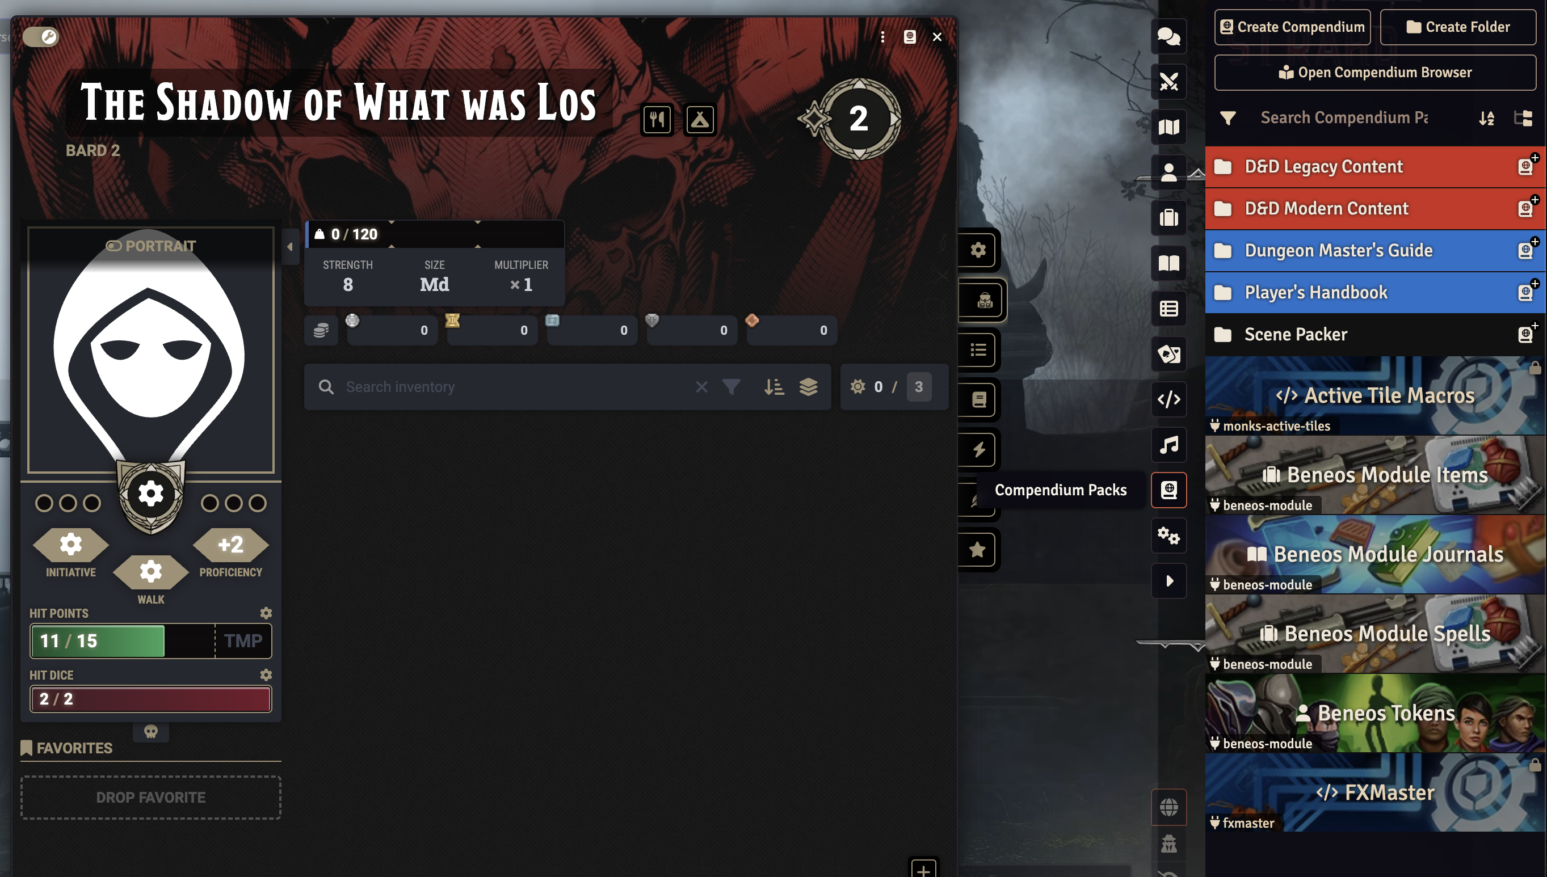Click the short rest fork-knife icon
This screenshot has width=1547, height=877.
pos(656,120)
